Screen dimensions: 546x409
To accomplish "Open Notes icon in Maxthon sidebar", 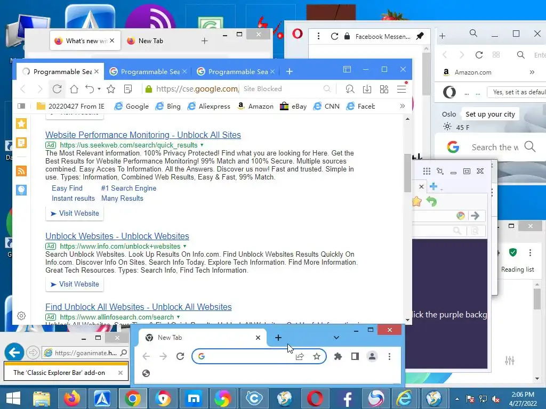I will click(21, 143).
